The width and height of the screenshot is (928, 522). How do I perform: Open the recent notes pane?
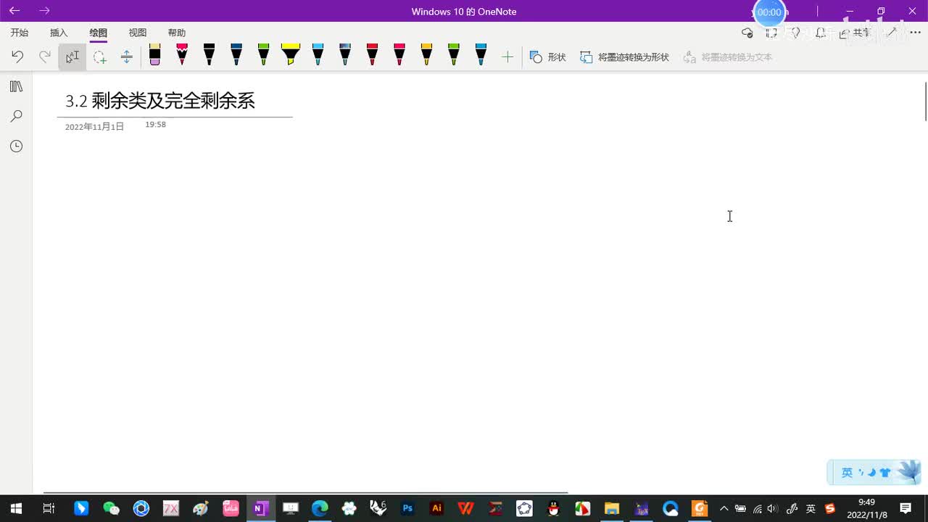16,146
